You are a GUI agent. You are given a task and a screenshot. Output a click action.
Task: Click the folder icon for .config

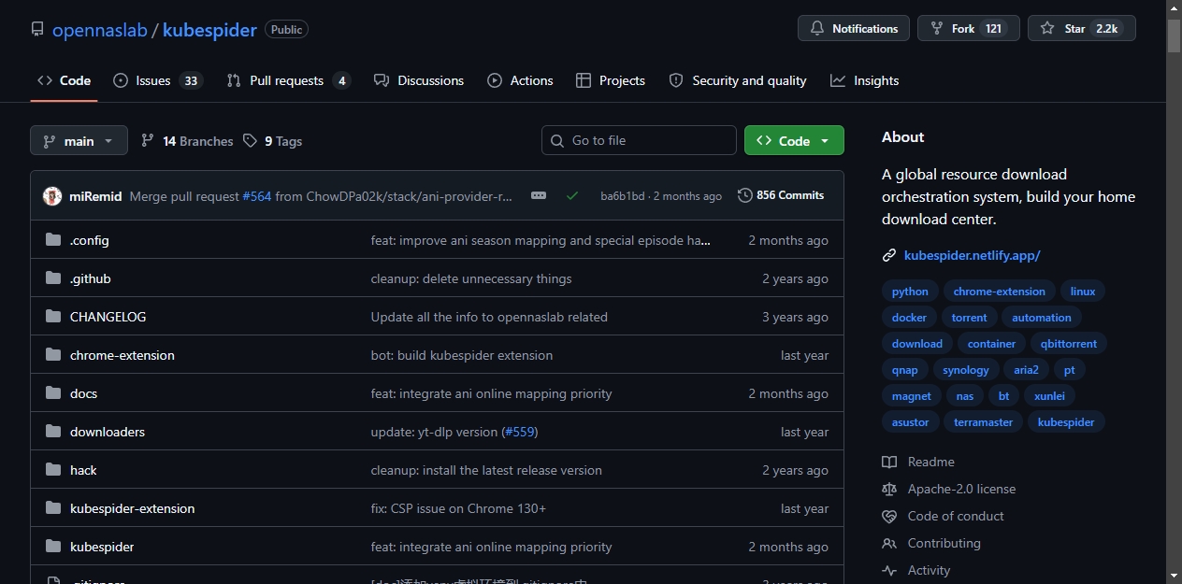[x=53, y=240]
